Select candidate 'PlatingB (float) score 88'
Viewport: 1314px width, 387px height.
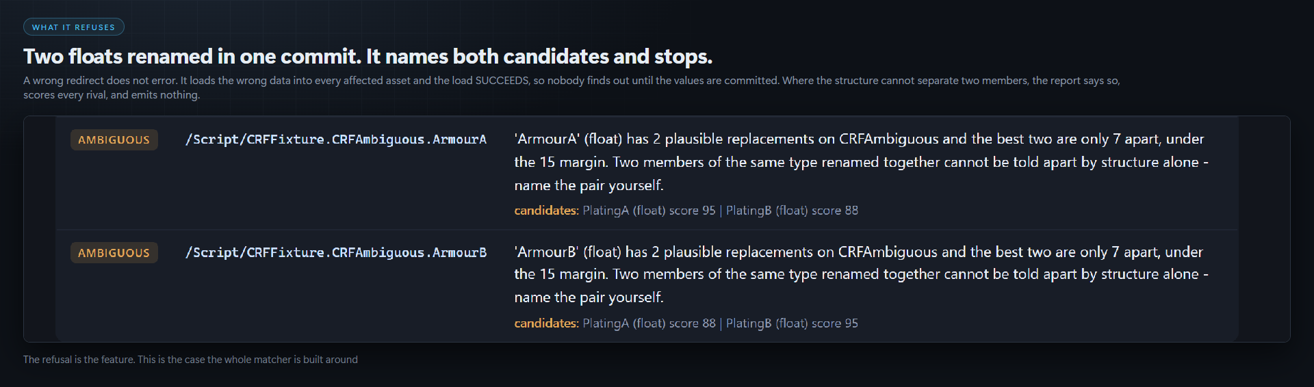[792, 211]
